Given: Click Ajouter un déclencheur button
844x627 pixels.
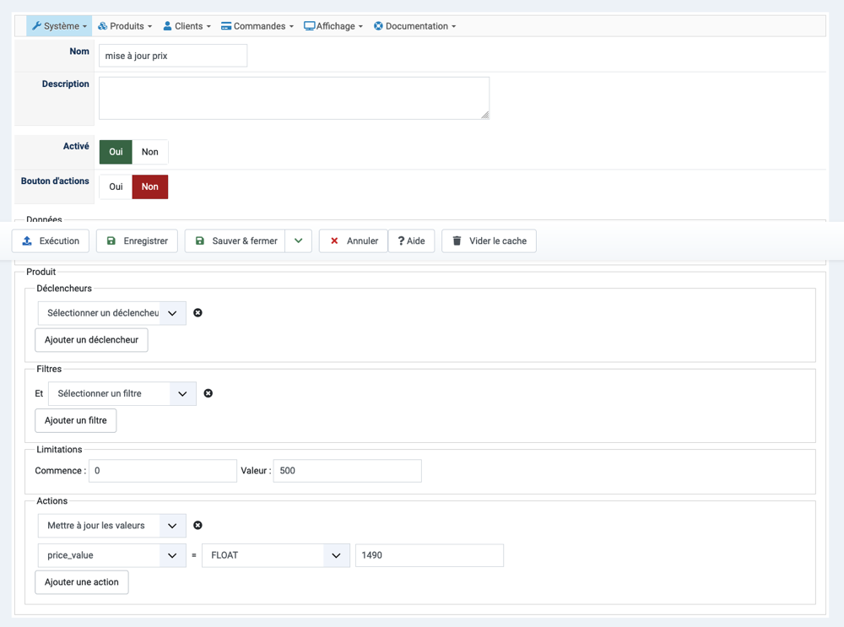Looking at the screenshot, I should point(91,340).
